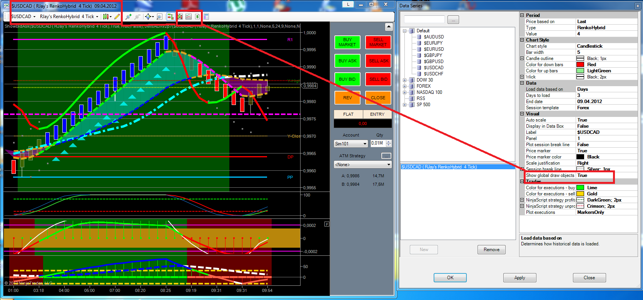
Task: Click the SP 500 list database icon
Action: tap(412, 105)
